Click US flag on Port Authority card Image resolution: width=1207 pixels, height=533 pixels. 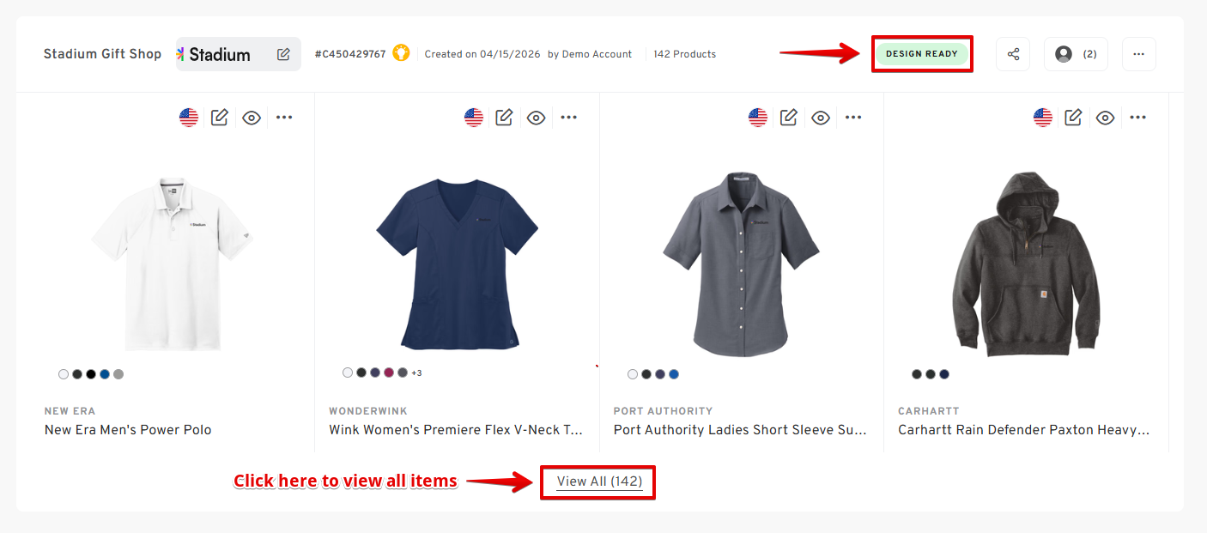tap(758, 118)
